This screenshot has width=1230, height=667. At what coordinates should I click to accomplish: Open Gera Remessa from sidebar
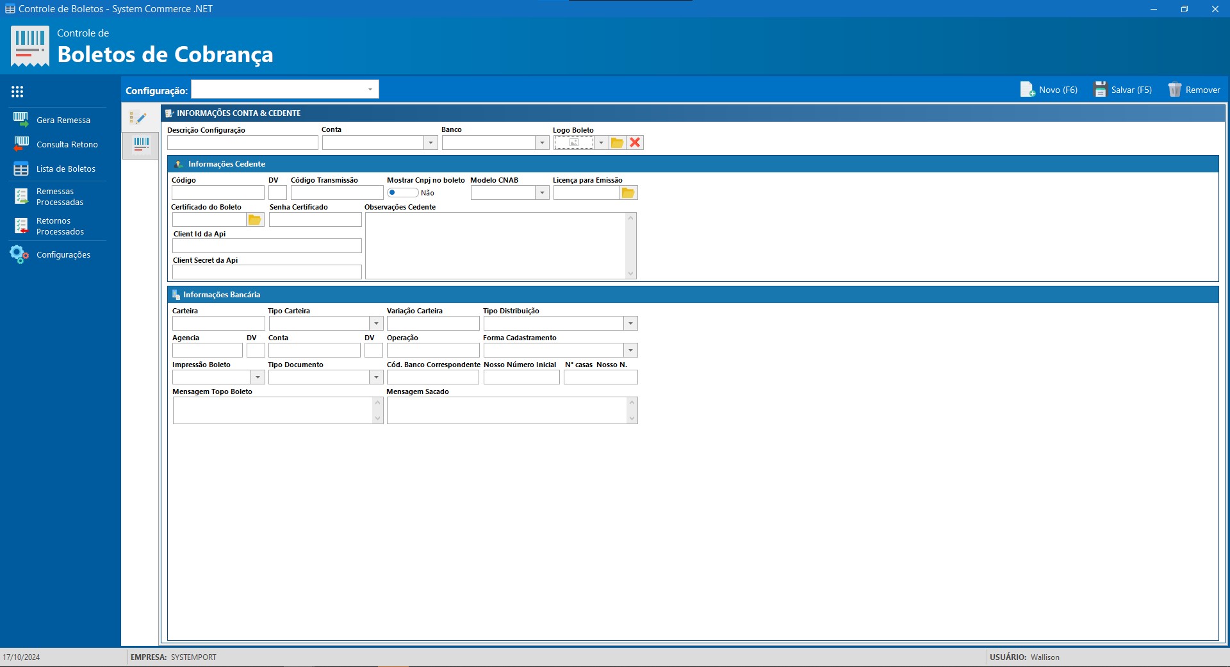(63, 120)
